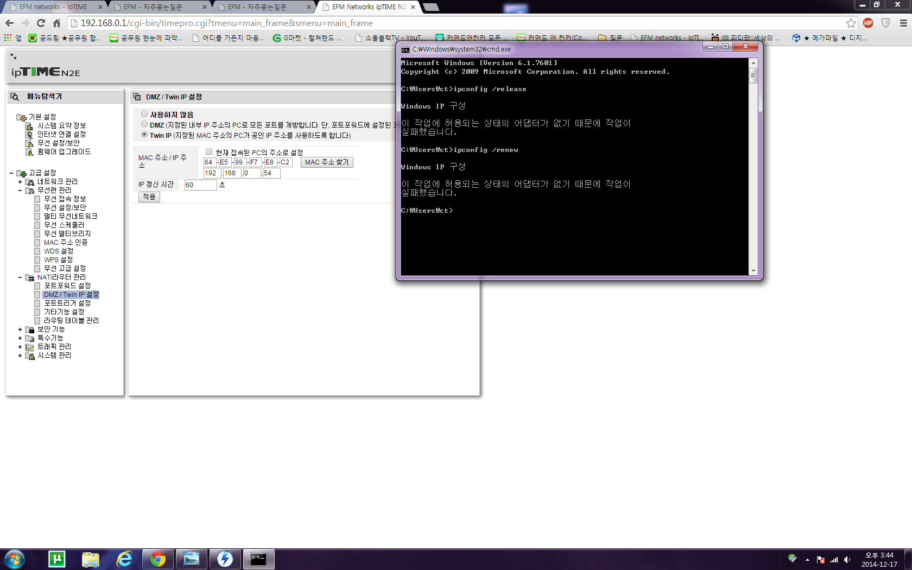Click the volume speaker tray icon

pyautogui.click(x=847, y=560)
